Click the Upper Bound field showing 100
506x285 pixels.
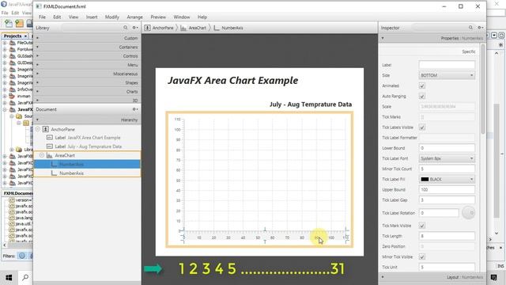point(447,189)
